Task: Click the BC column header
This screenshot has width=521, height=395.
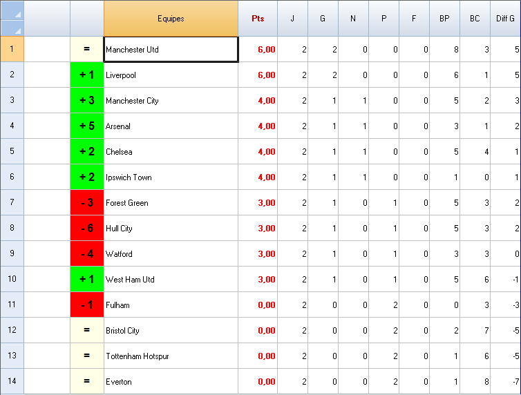Action: pos(475,19)
